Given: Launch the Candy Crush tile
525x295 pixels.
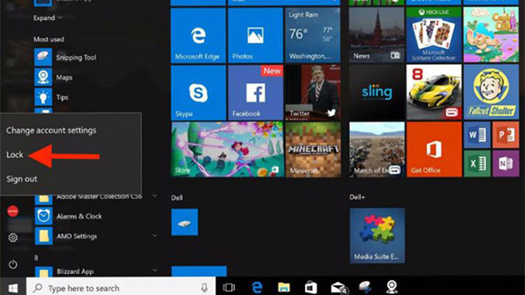Looking at the screenshot, I should pyautogui.click(x=491, y=35).
